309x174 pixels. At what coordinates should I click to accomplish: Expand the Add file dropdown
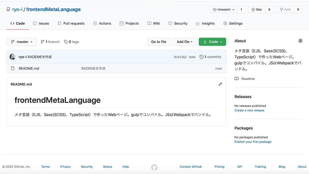[x=185, y=42]
